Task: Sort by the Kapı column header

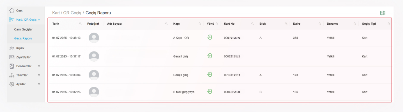Action: [176, 24]
